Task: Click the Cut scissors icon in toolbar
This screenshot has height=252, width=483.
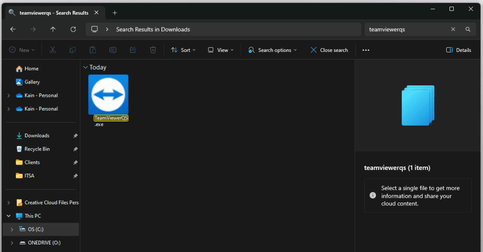Action: 52,50
